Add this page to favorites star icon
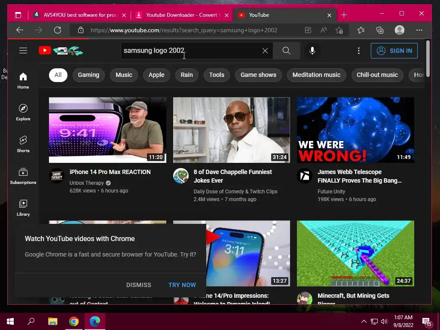Viewport: 440px width, 330px height. click(x=339, y=30)
